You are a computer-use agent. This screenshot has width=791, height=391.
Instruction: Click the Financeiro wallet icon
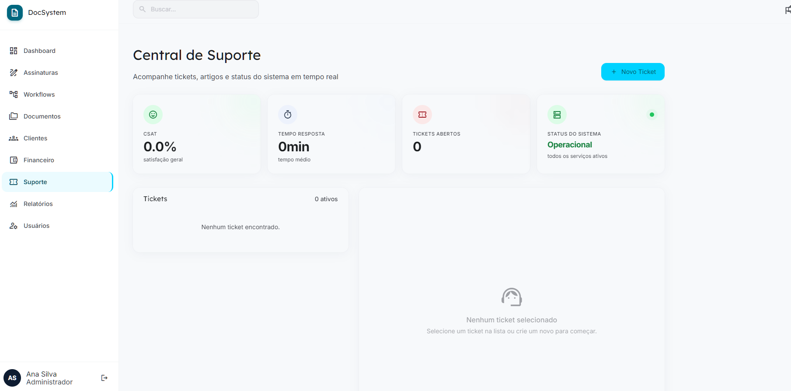click(x=14, y=160)
